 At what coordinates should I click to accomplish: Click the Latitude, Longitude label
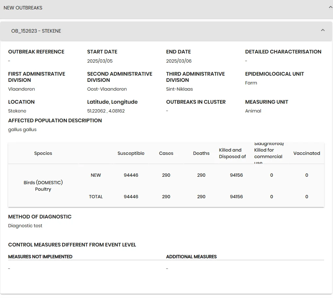click(x=112, y=102)
